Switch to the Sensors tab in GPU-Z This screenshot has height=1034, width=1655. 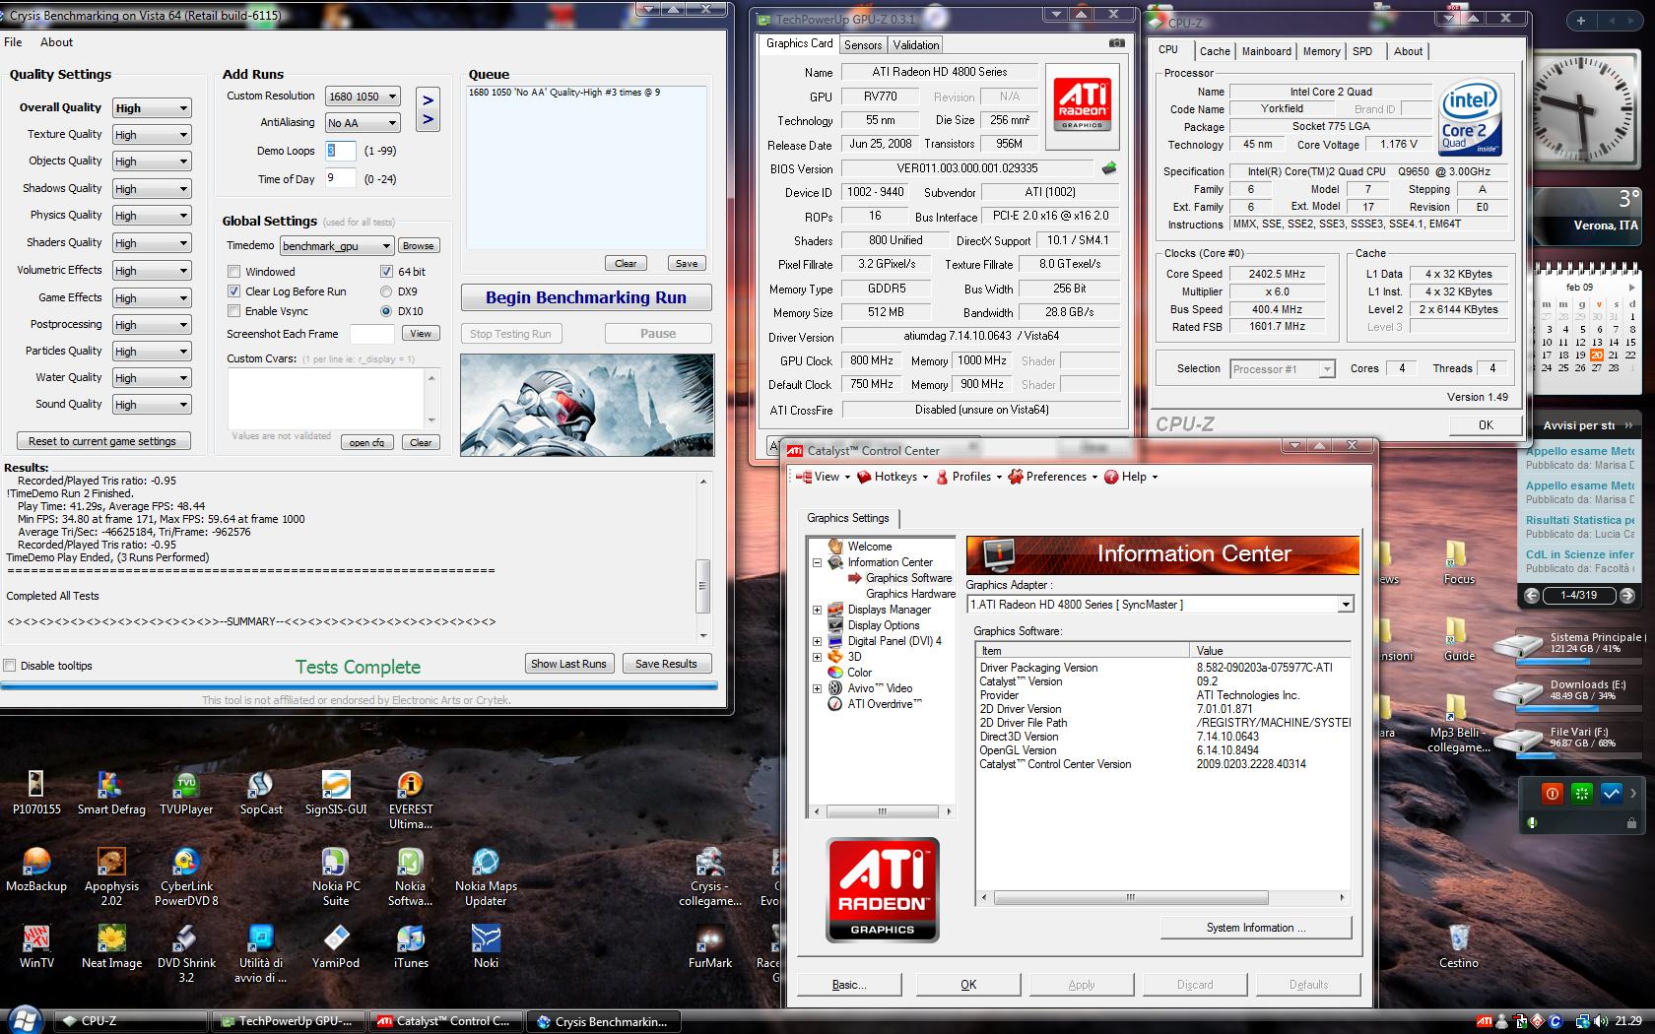click(863, 45)
